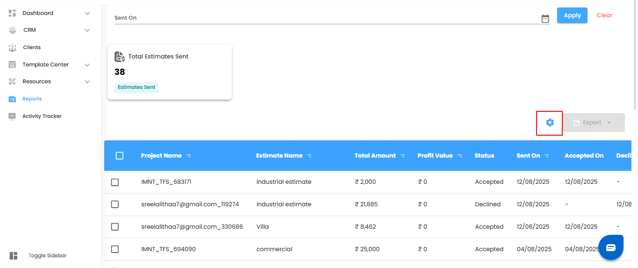Open Activity Tracker from the sidebar
Screen dimensions: 638x268
coord(42,116)
